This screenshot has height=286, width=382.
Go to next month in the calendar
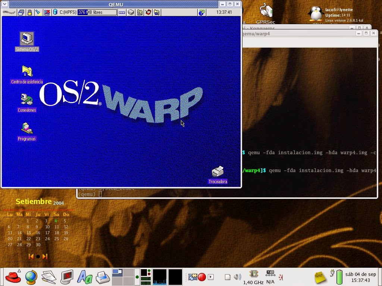coord(45,257)
